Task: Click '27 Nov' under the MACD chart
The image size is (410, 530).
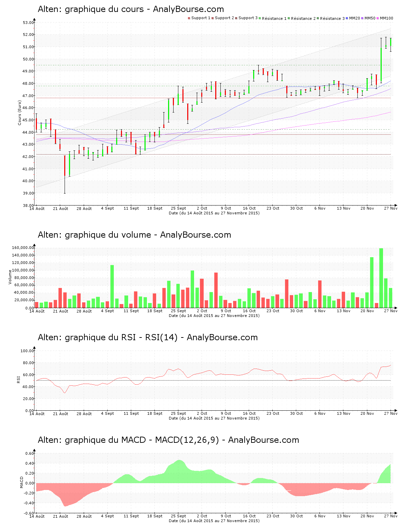Action: coord(391,516)
